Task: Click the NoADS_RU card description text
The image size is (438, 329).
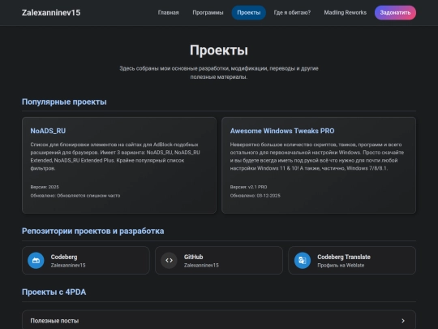Action: click(115, 157)
